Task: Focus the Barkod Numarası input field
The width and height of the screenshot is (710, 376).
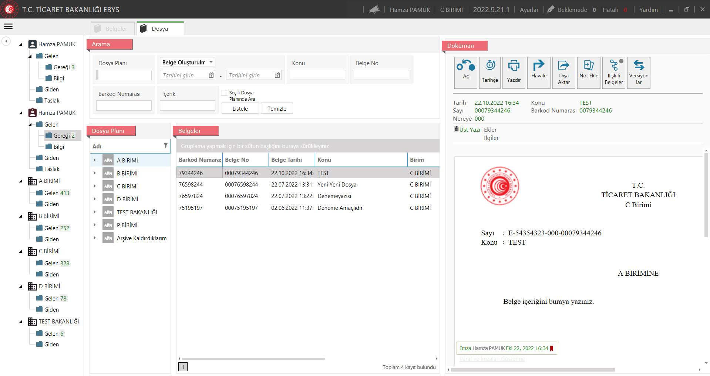Action: (x=124, y=105)
